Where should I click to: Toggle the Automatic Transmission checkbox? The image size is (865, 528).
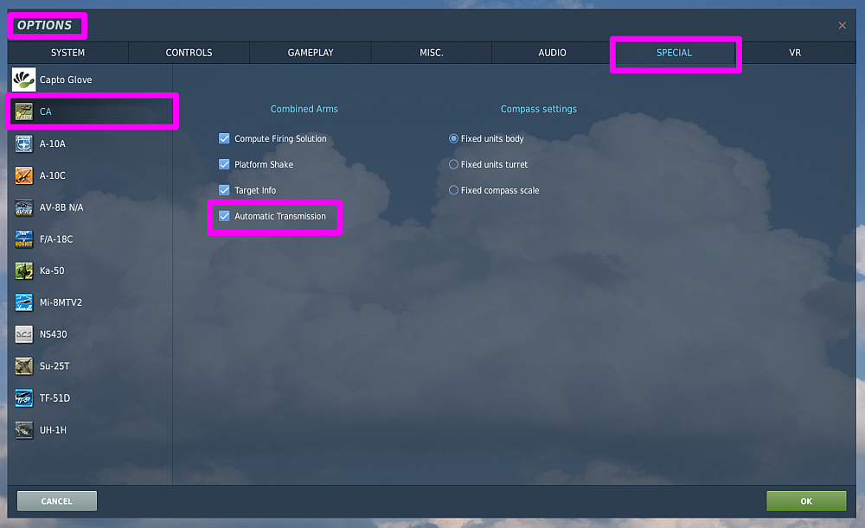(224, 216)
